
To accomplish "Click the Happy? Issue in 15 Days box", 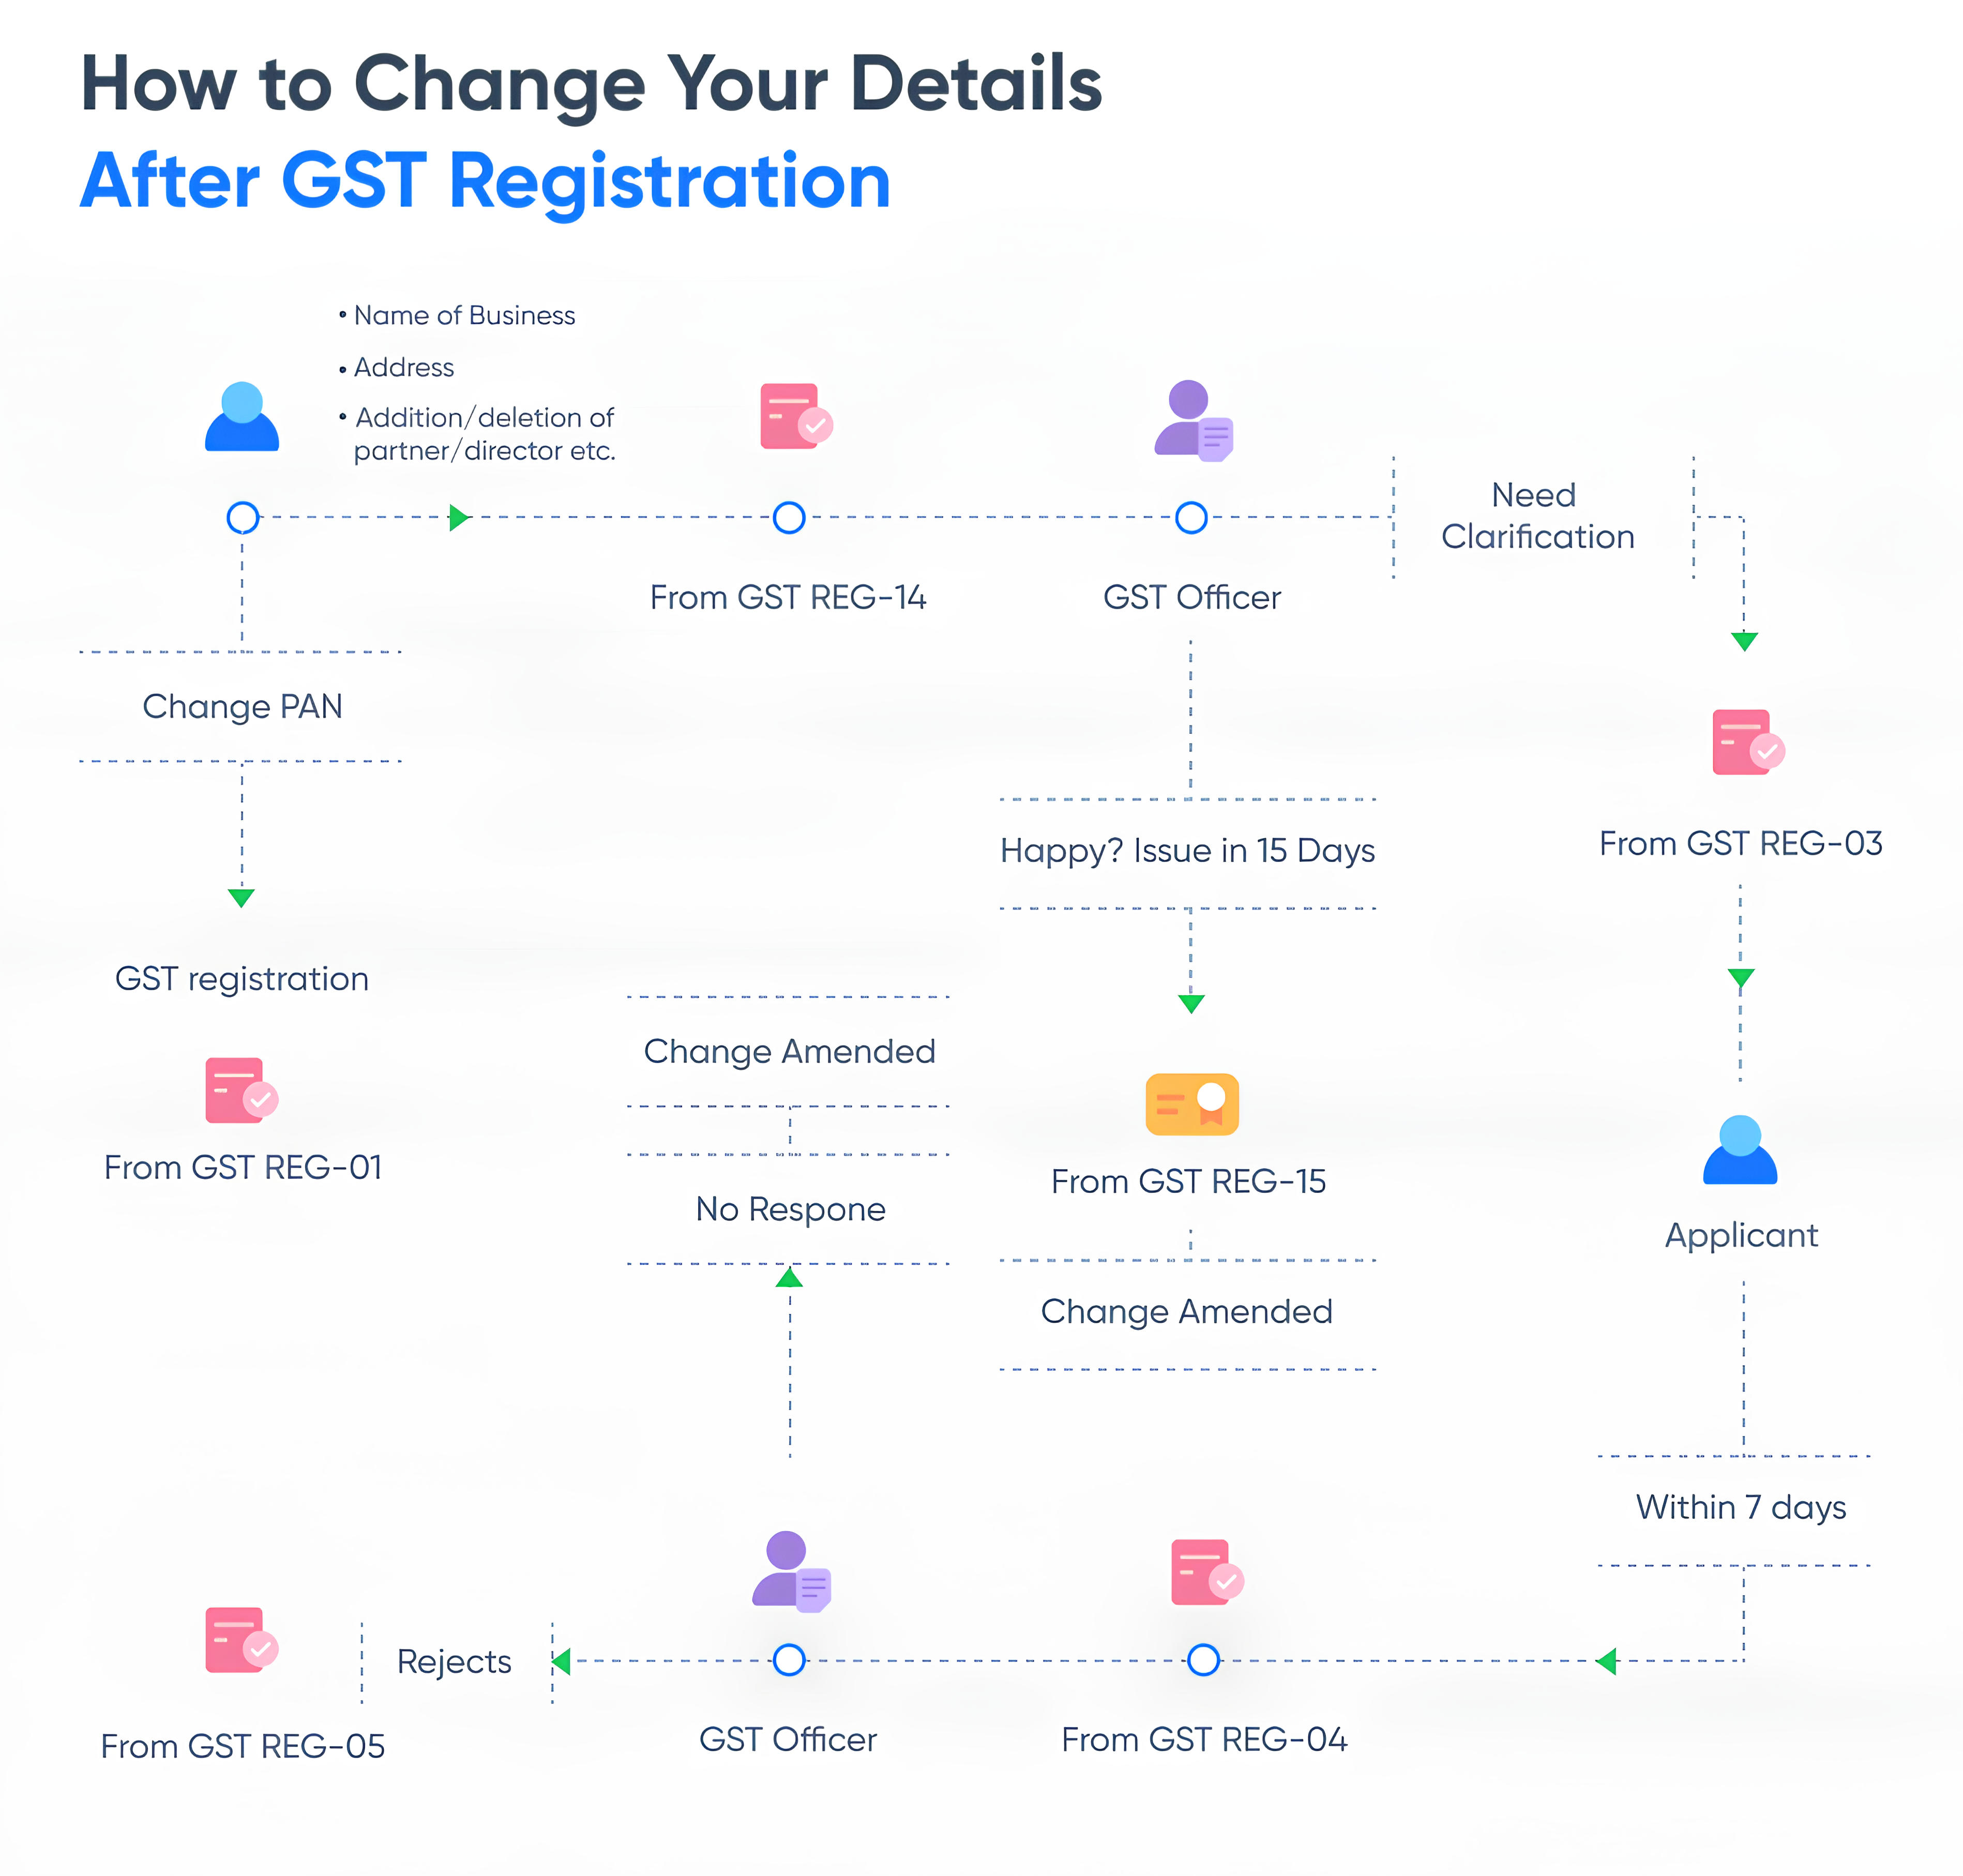I will click(1188, 851).
